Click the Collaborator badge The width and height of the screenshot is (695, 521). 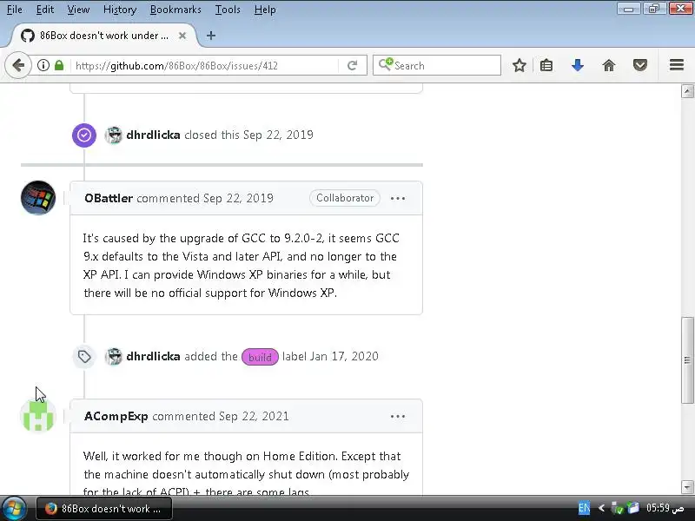pyautogui.click(x=345, y=198)
